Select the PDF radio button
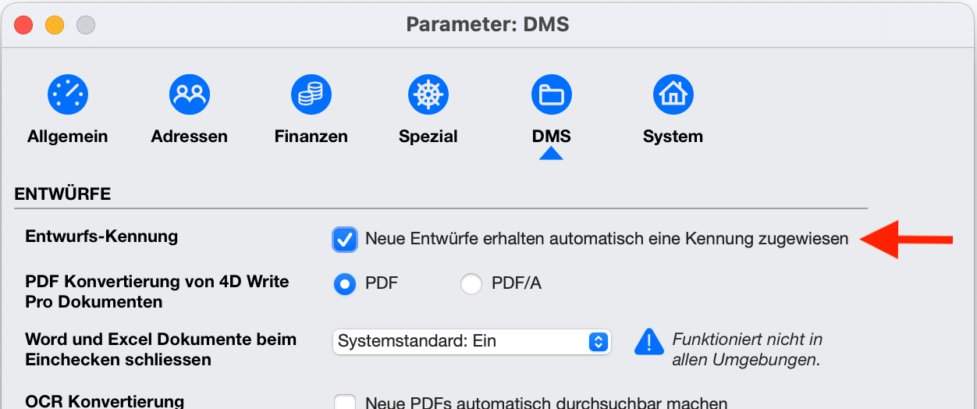 [344, 284]
